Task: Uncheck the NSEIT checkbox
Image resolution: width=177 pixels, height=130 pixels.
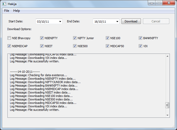Action: [42, 46]
